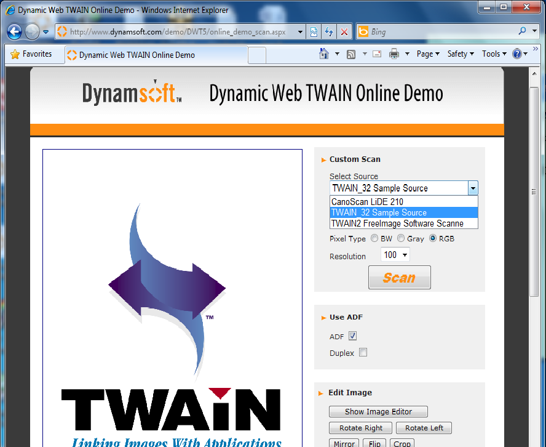Open the feeds dropdown arrow
The height and width of the screenshot is (447, 546).
click(x=365, y=54)
